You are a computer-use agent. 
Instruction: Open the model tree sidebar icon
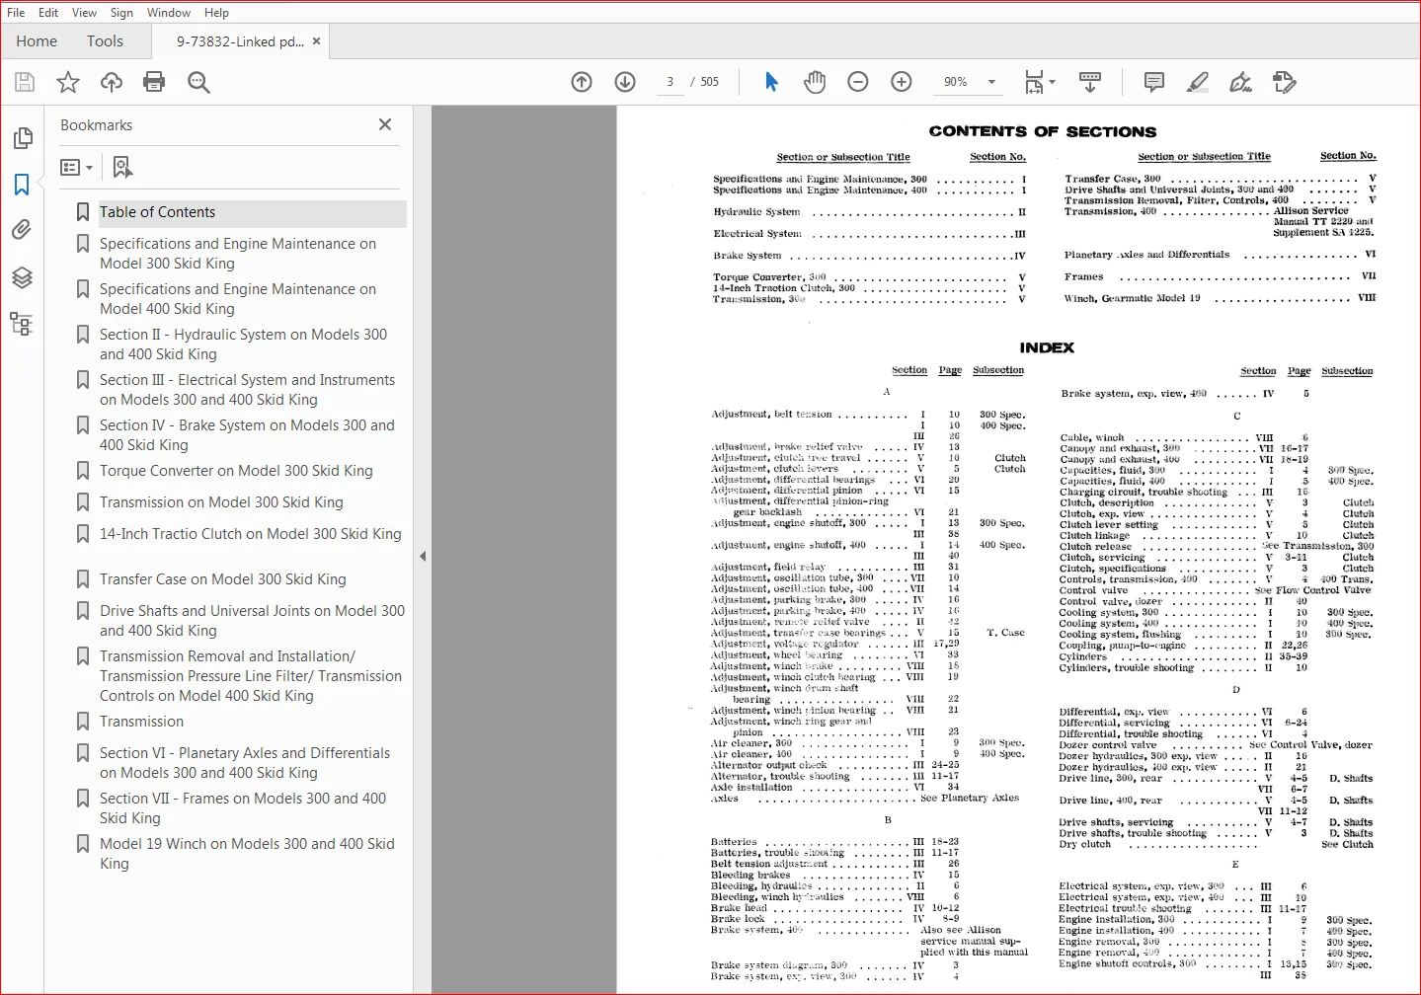click(x=22, y=324)
